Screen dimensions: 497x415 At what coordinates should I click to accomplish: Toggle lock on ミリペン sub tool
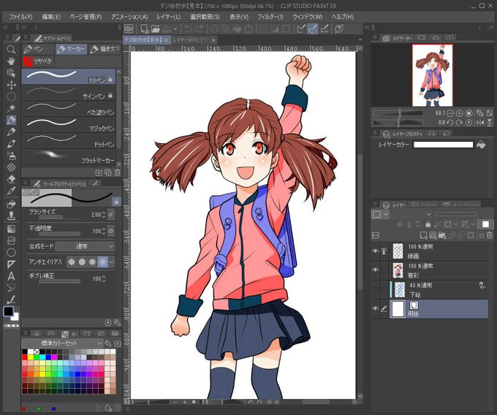(x=110, y=79)
